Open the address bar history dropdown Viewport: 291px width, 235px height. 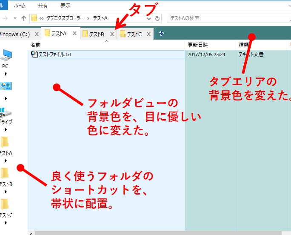pyautogui.click(x=148, y=18)
